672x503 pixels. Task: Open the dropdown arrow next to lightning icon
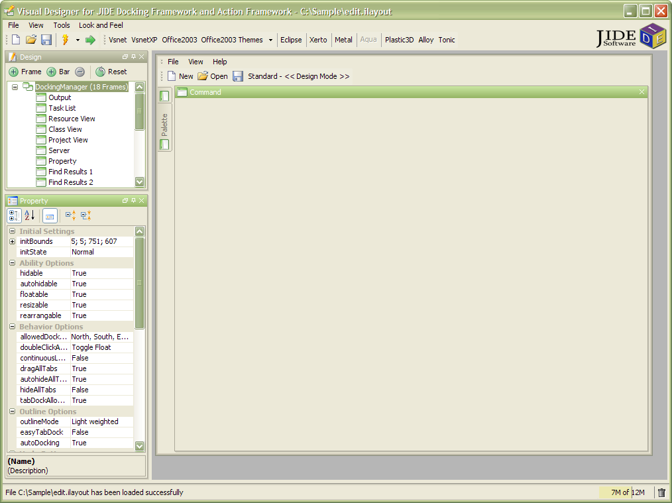click(x=78, y=40)
